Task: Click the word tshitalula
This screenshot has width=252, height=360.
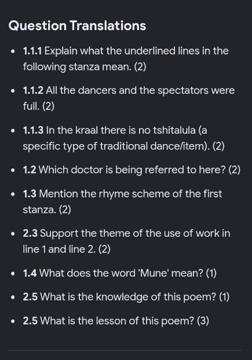Action: [x=174, y=130]
